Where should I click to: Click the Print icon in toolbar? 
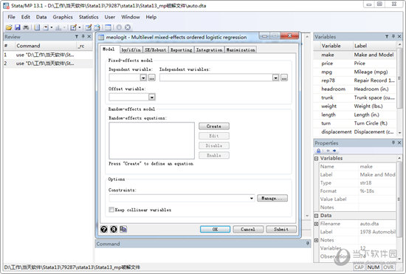[26, 27]
